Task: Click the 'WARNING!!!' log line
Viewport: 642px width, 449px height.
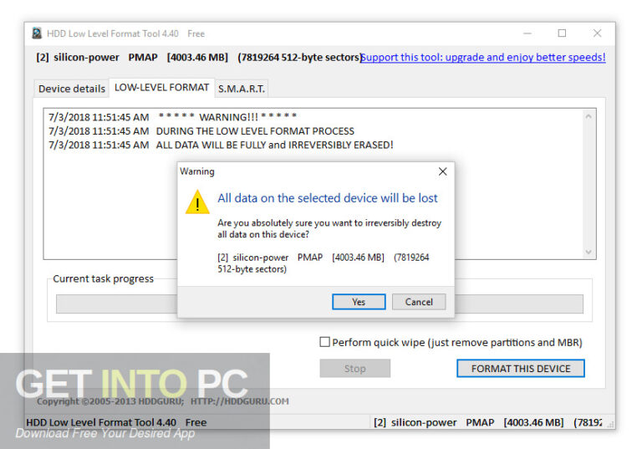Action: tap(173, 117)
